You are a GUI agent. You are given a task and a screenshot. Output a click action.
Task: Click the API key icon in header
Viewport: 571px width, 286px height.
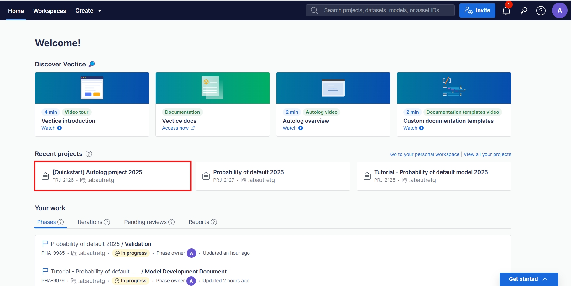[x=524, y=11]
